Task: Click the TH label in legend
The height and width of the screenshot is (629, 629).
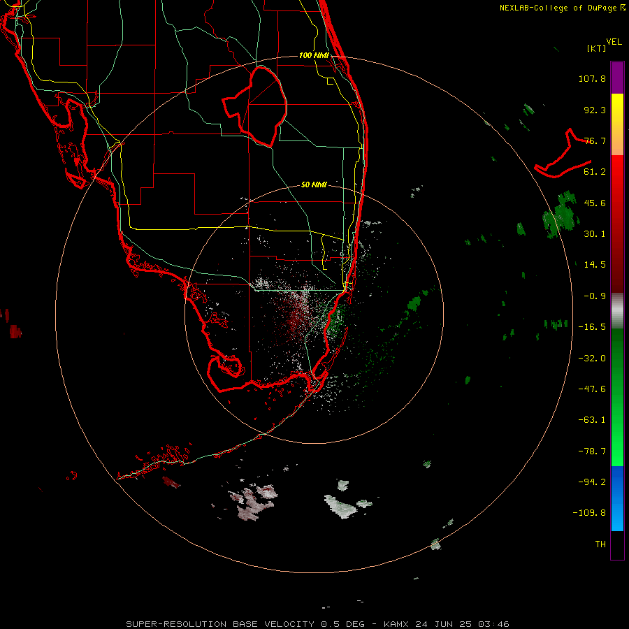Action: coord(600,544)
